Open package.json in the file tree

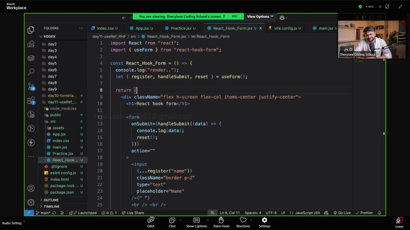pos(63,192)
